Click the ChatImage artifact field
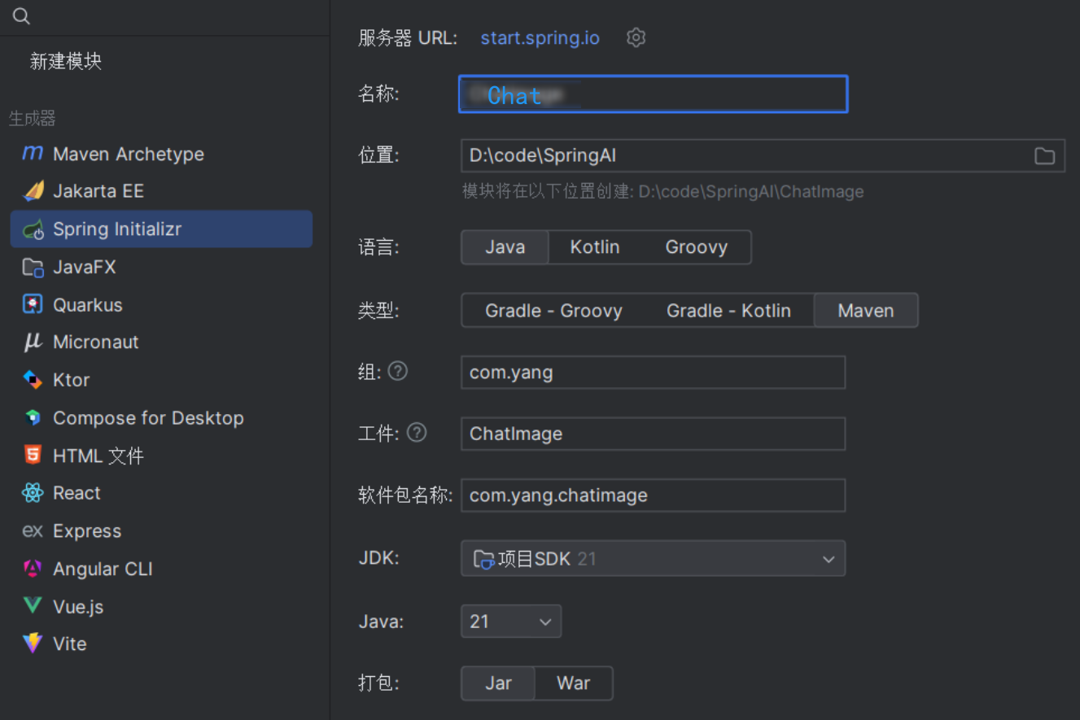 (x=653, y=434)
